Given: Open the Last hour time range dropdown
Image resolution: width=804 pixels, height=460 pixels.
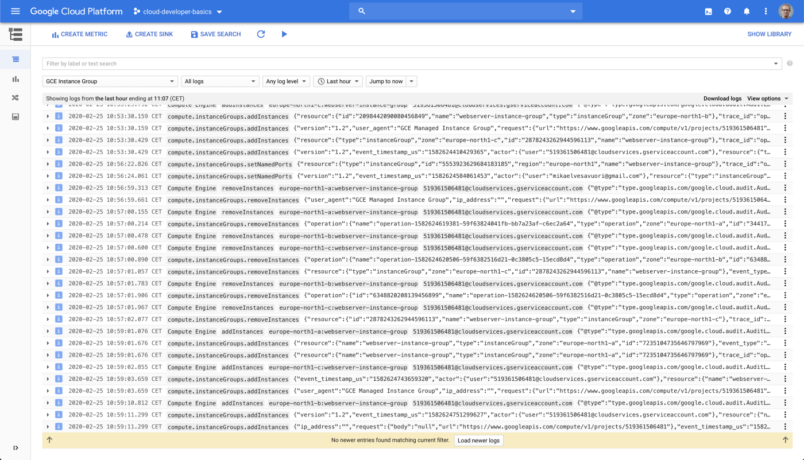Looking at the screenshot, I should [x=338, y=81].
